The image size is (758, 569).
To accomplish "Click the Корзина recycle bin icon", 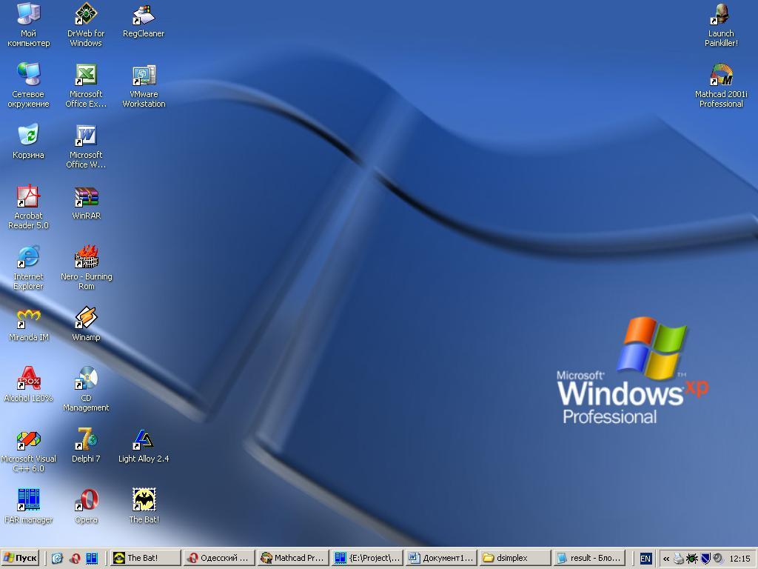I will (x=28, y=142).
